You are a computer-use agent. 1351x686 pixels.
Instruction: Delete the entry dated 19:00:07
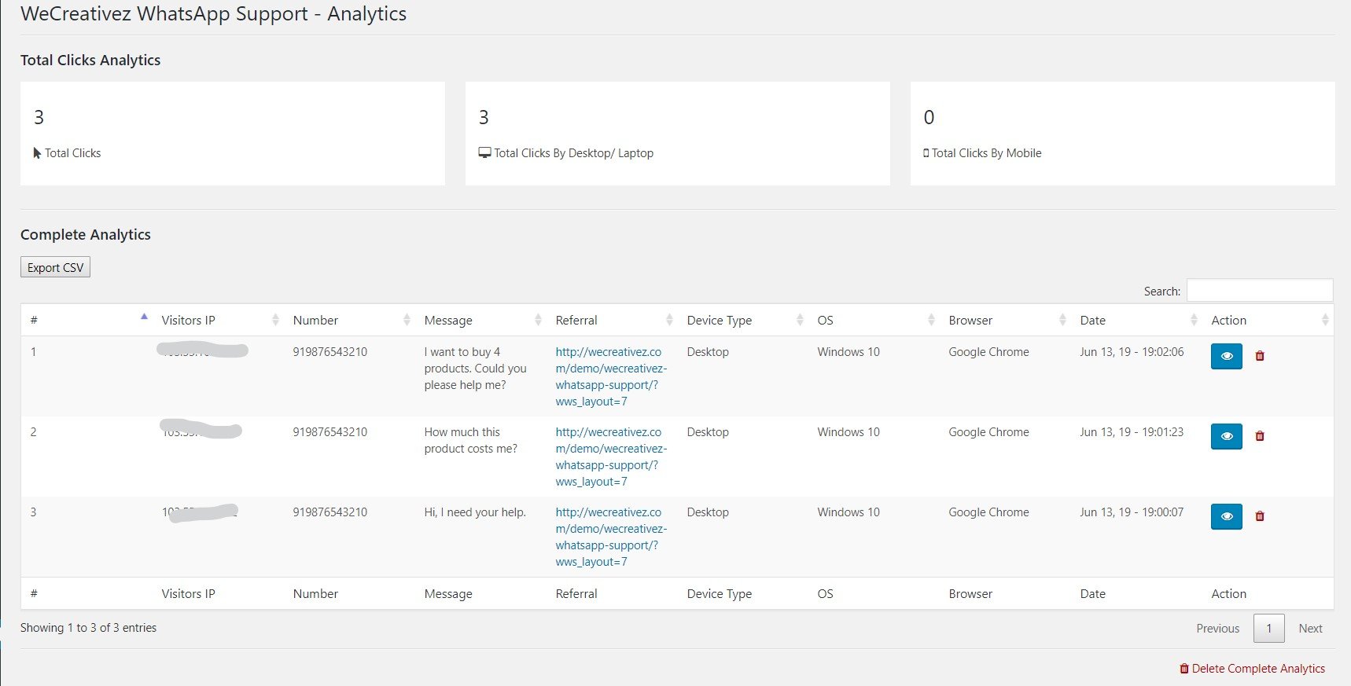coord(1260,516)
